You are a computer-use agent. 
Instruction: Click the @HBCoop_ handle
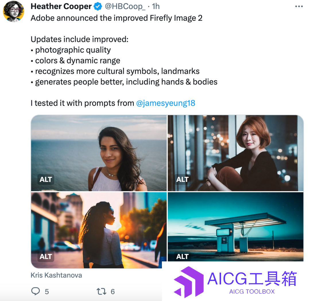coord(125,7)
